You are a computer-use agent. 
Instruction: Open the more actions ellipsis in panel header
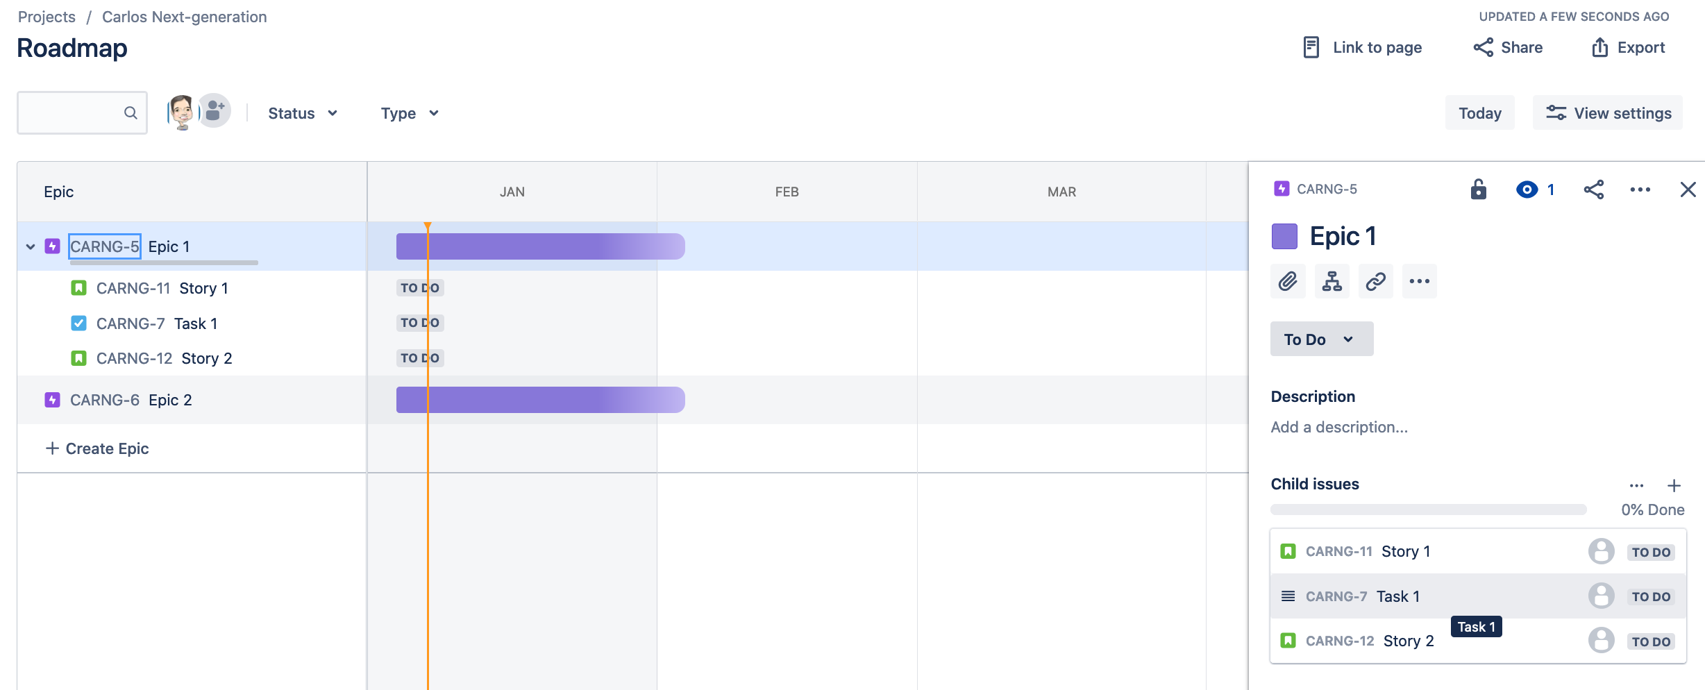(1640, 189)
